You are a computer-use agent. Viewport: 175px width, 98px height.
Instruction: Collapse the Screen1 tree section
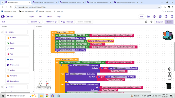coord(2,87)
